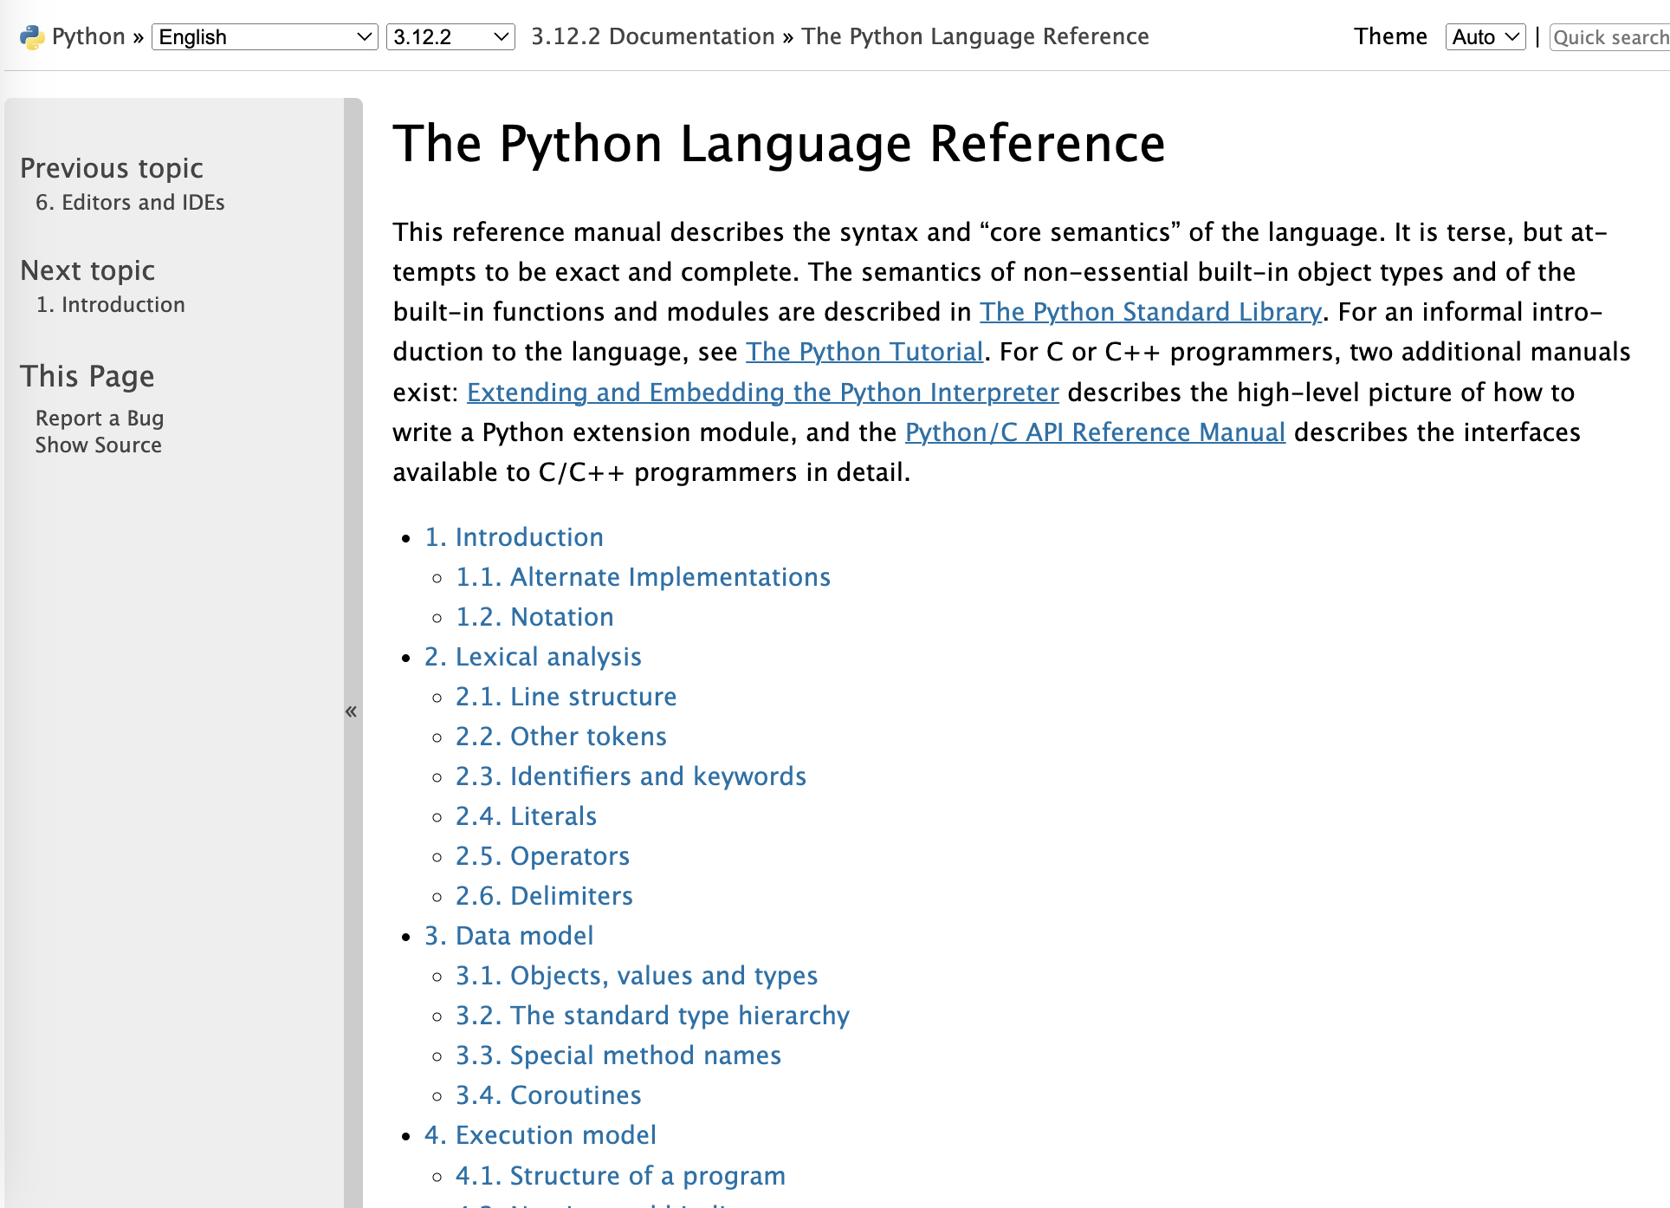Image resolution: width=1670 pixels, height=1208 pixels.
Task: Click the Show Source link
Action: [99, 445]
